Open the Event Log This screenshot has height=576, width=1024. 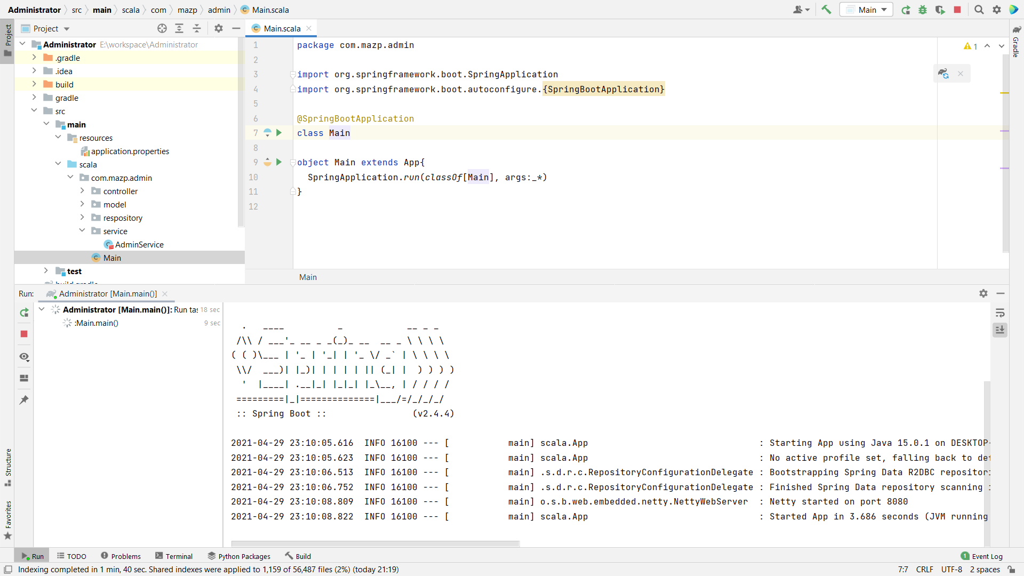coord(981,556)
